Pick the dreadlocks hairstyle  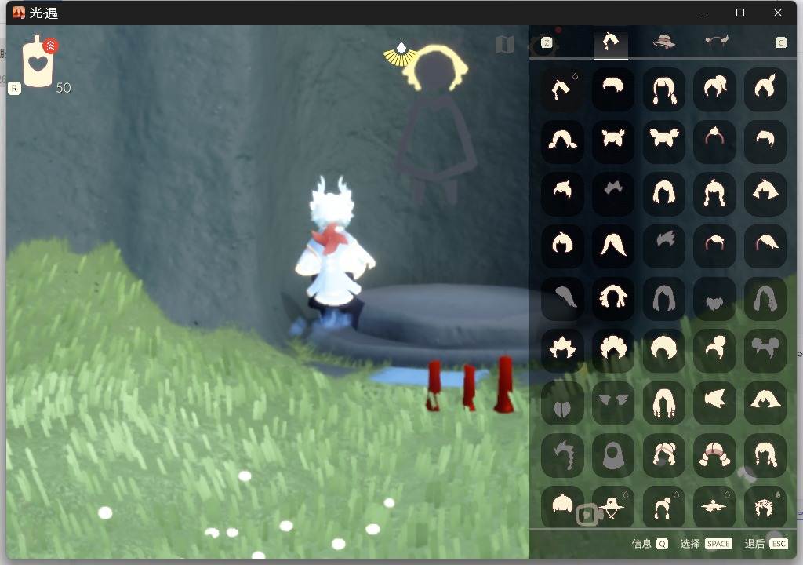pos(613,298)
